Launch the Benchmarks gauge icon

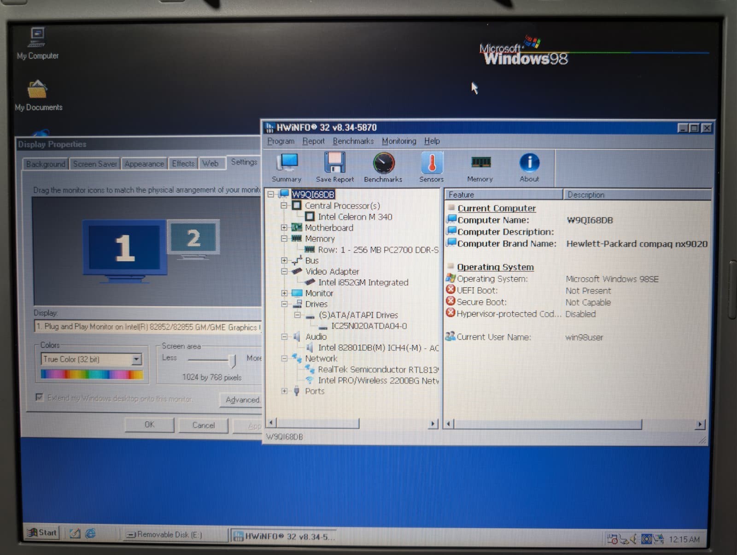point(383,167)
